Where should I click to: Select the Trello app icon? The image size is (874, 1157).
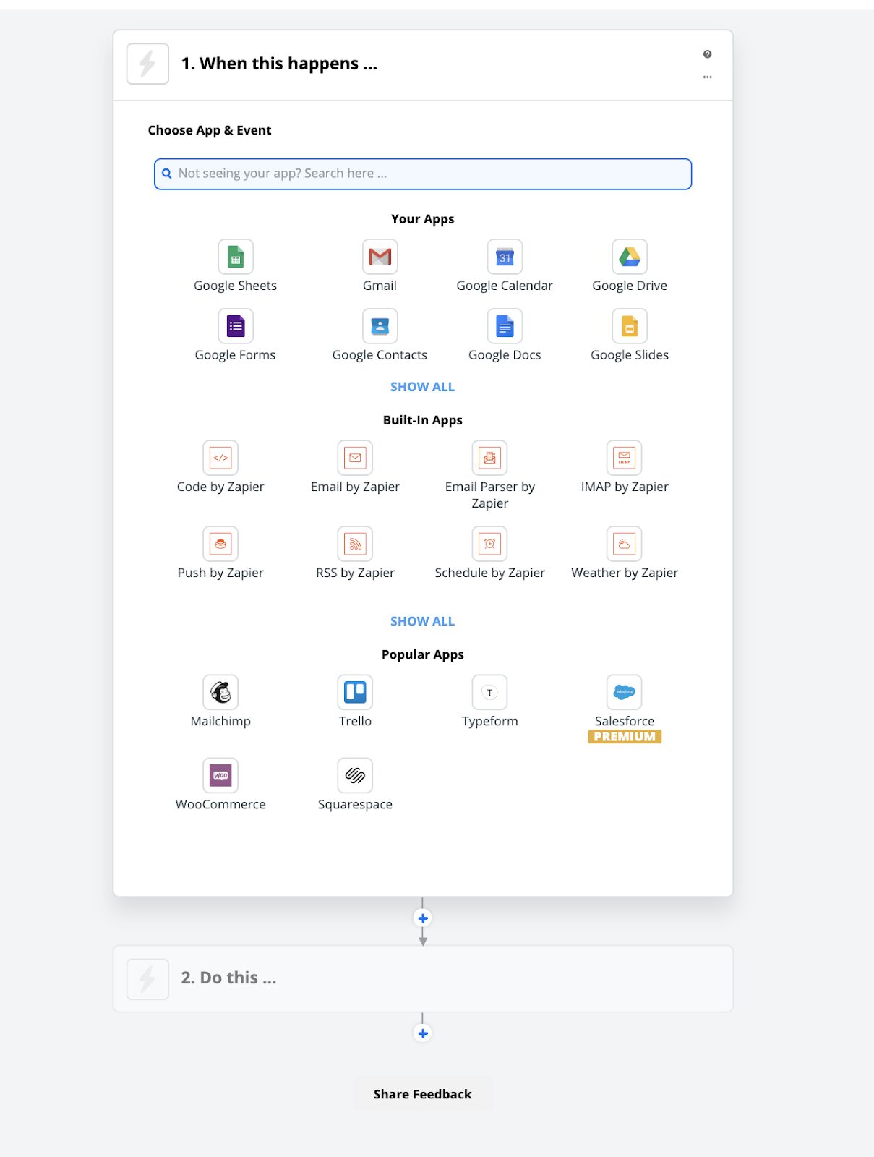point(355,692)
